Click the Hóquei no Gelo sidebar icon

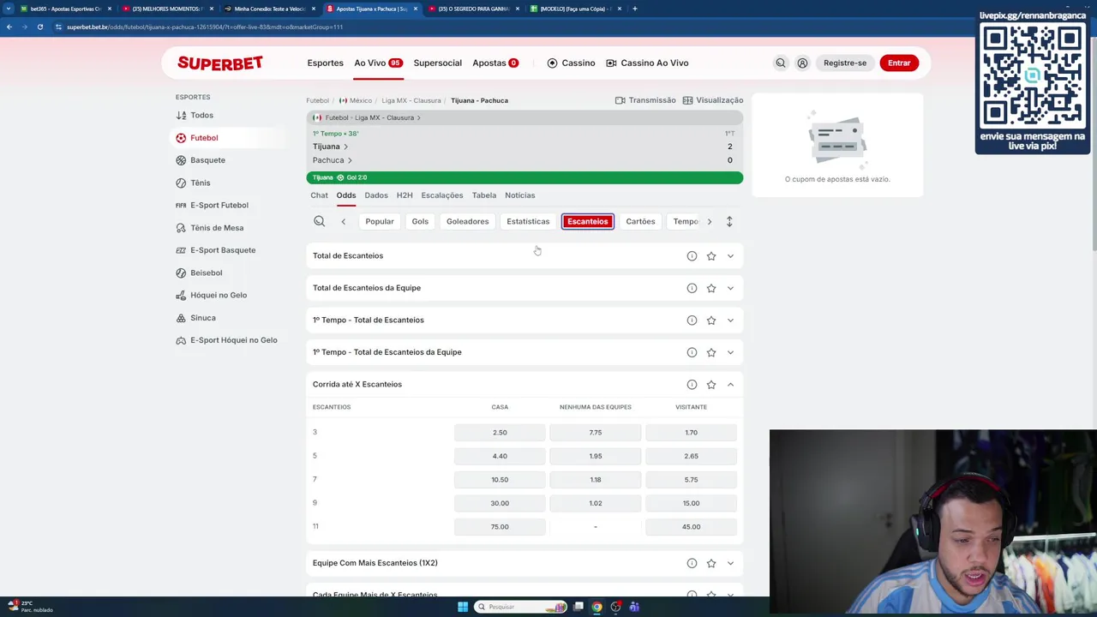[181, 295]
